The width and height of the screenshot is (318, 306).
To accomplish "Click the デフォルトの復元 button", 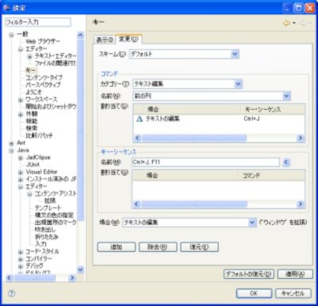I will pos(249,274).
